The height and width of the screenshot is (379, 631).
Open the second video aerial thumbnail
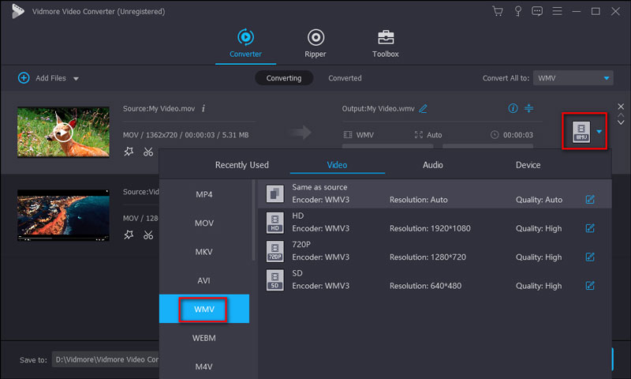tap(63, 215)
